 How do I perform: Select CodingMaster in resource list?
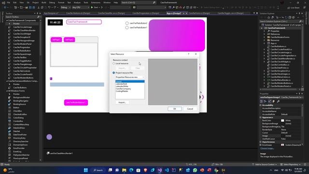click(x=122, y=91)
